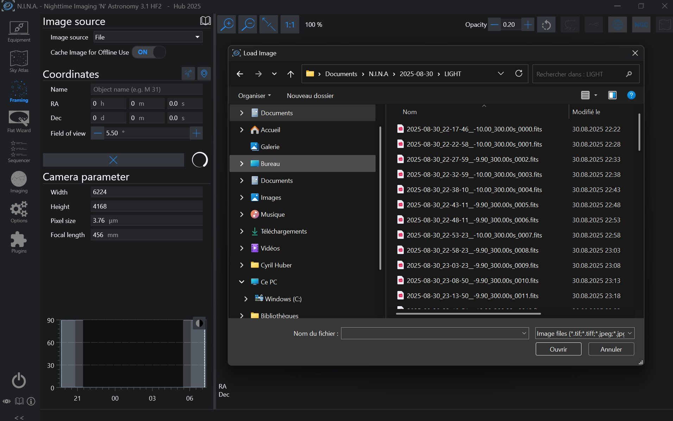Open the Equipment tab
This screenshot has height=421, width=673.
coord(19,31)
